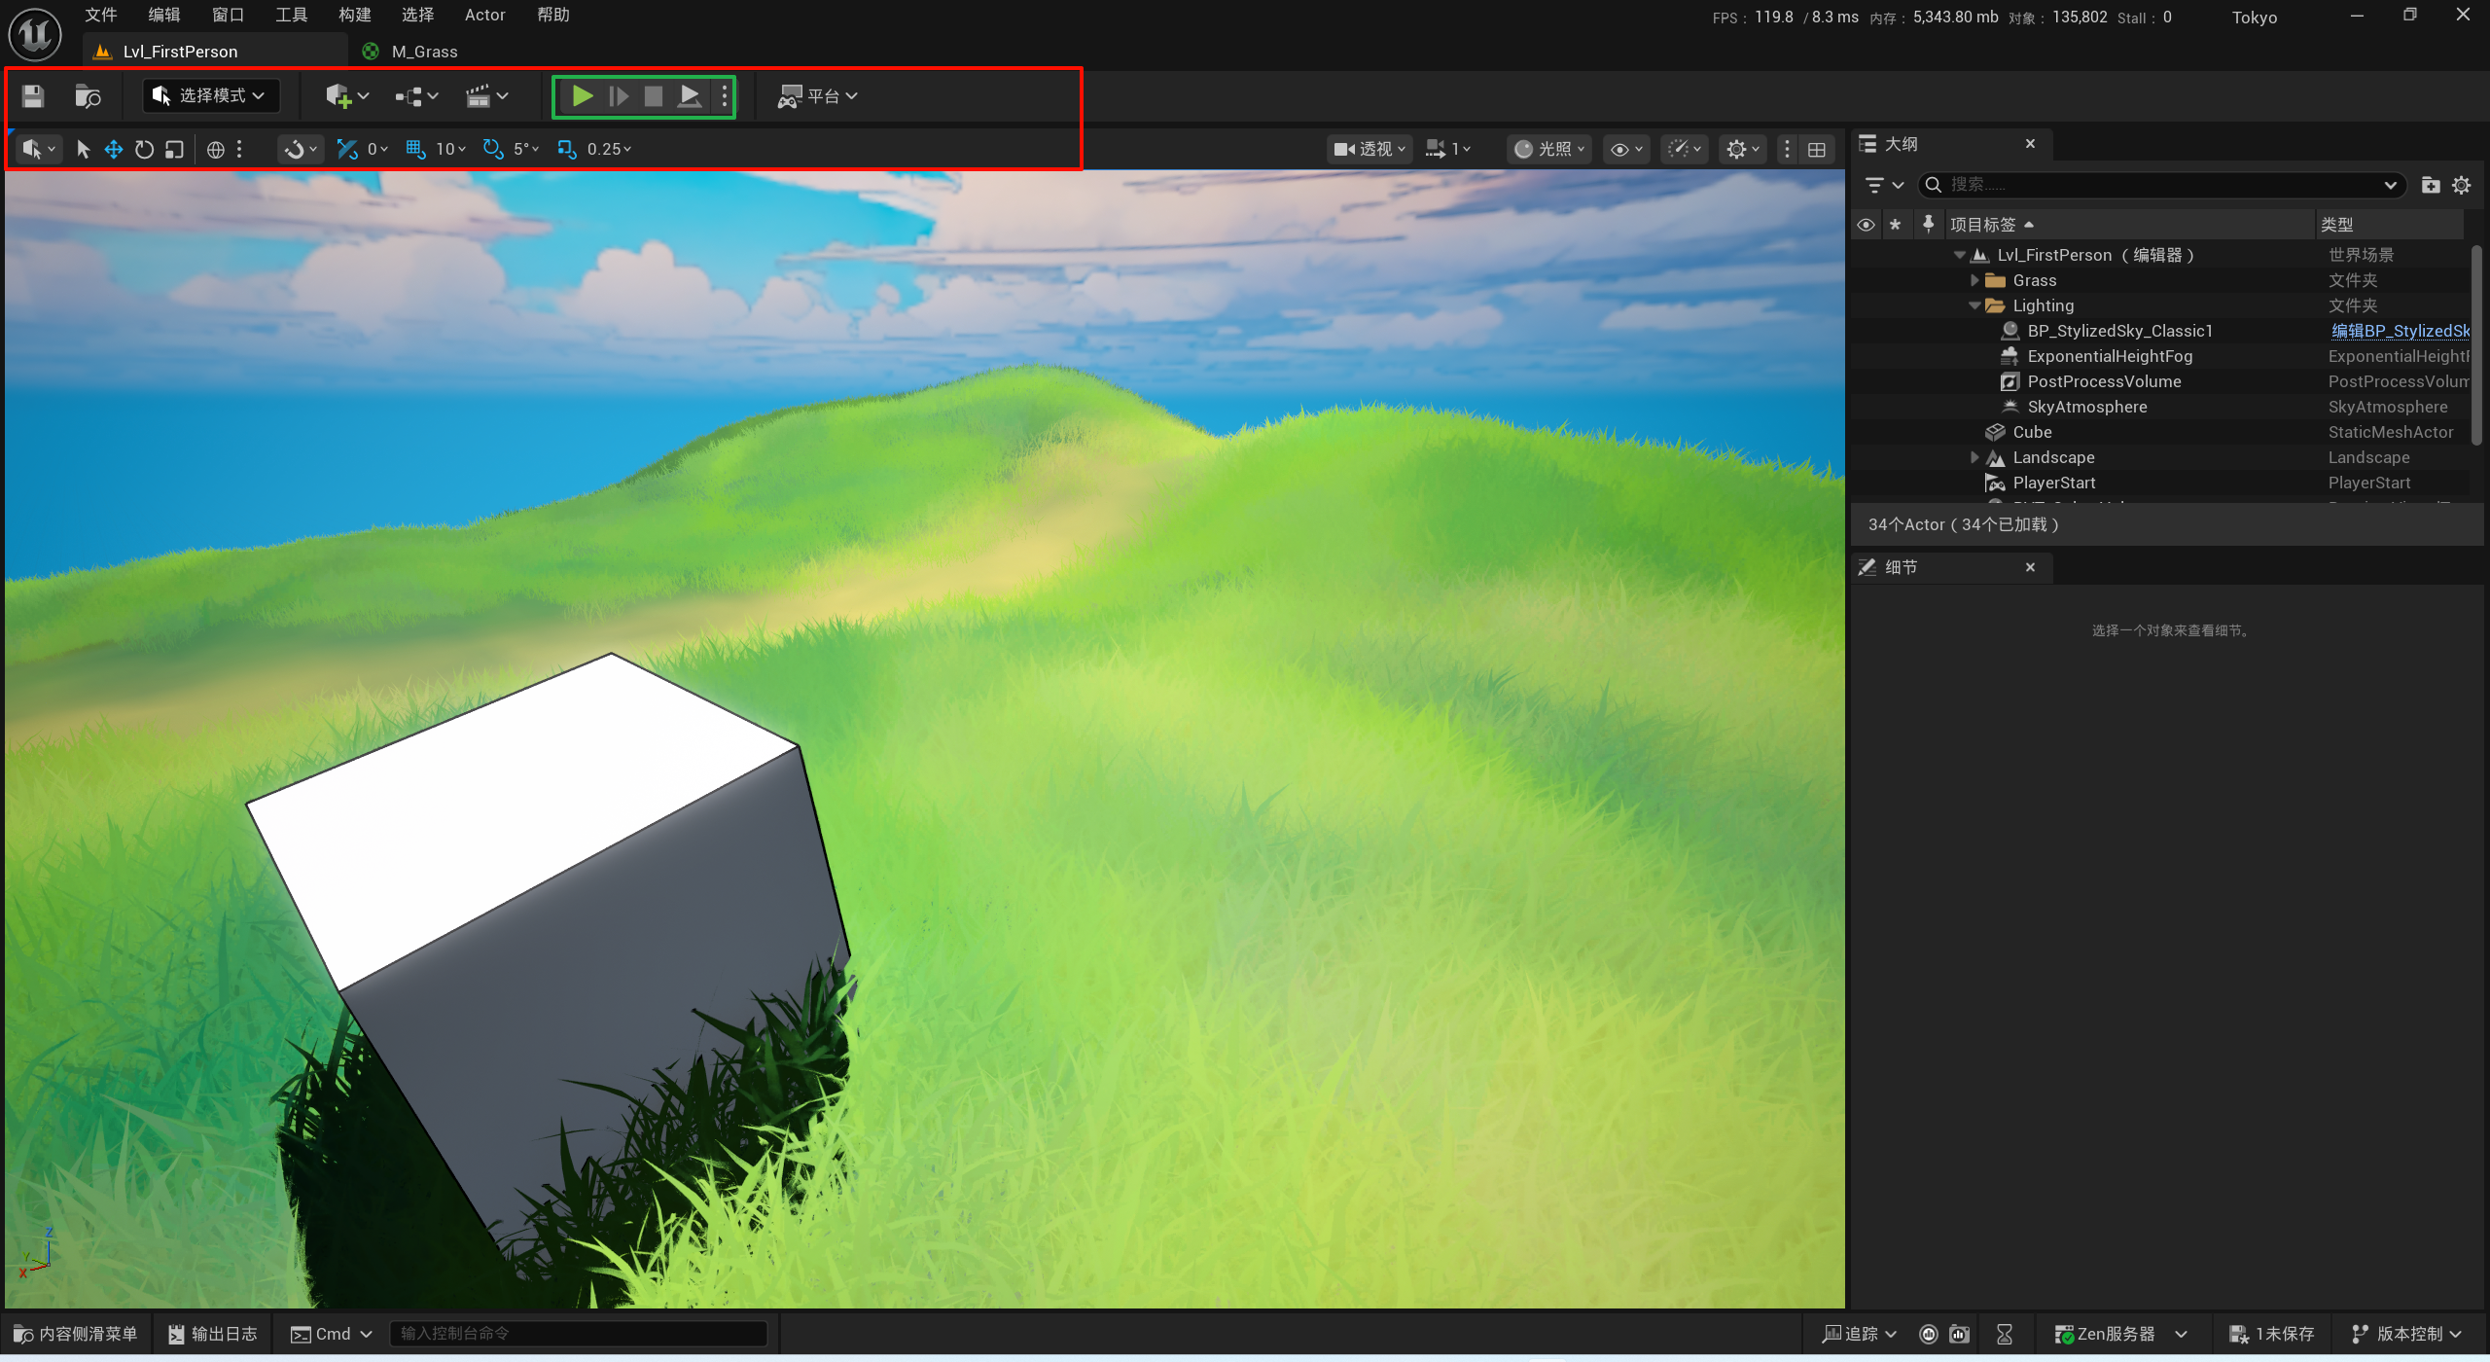2490x1362 pixels.
Task: Expand the Grass folder in outliner
Action: 1974,280
